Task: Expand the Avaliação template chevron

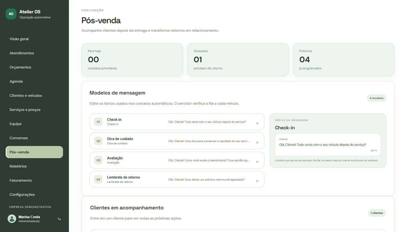Action: point(257,162)
